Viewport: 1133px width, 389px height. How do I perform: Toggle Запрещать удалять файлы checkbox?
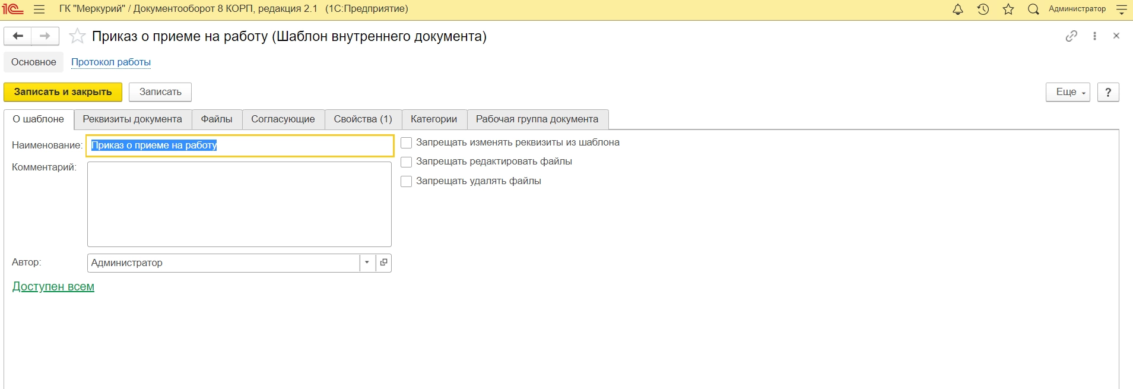(x=407, y=182)
